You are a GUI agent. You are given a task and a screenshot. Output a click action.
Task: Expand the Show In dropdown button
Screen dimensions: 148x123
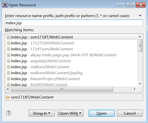[x=42, y=113]
